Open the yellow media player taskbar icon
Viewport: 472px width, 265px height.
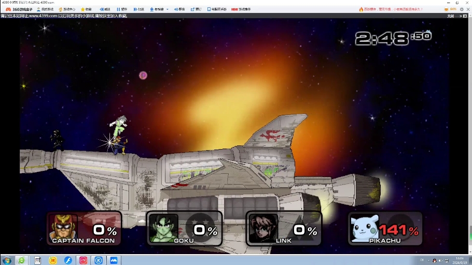tap(53, 260)
